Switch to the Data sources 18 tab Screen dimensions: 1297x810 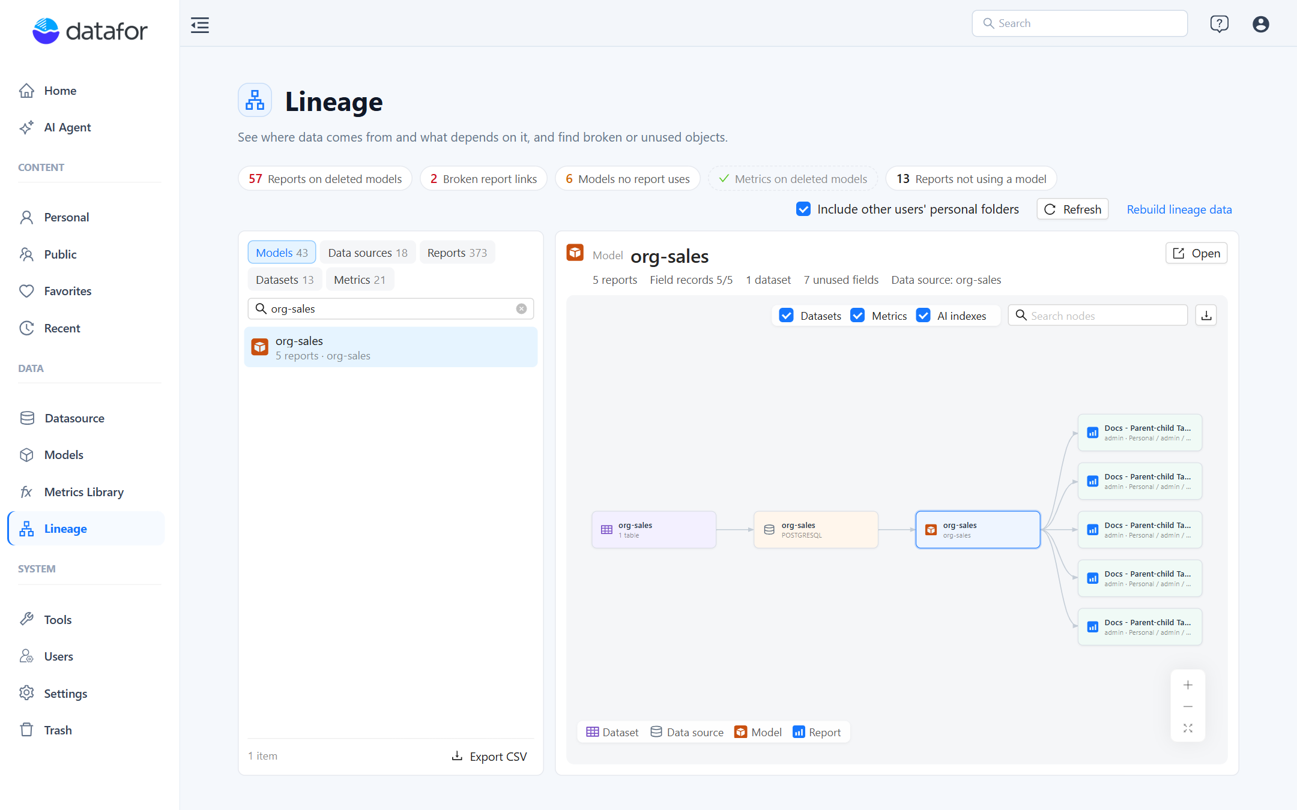pyautogui.click(x=367, y=253)
